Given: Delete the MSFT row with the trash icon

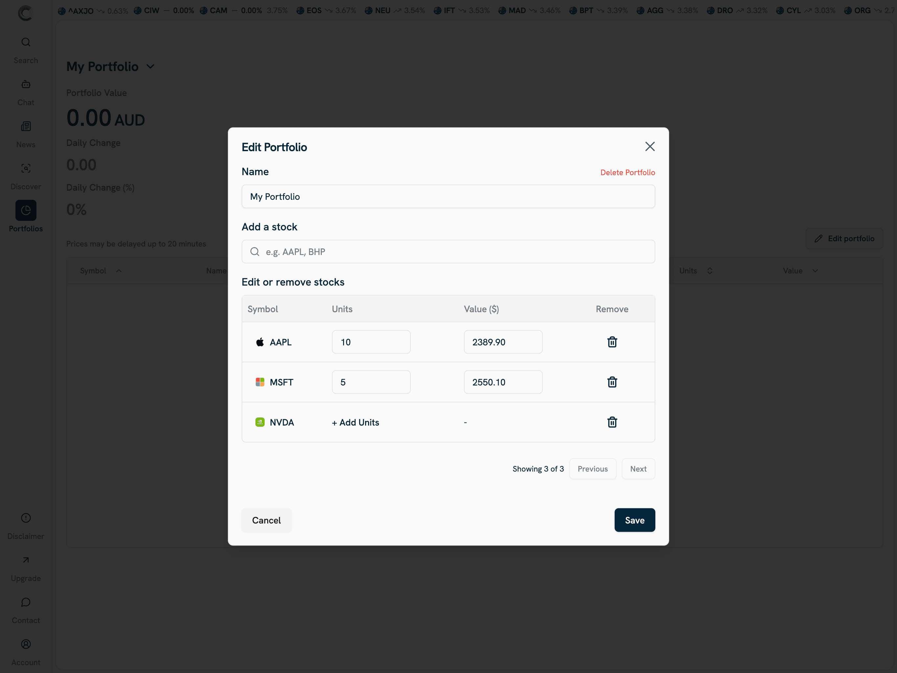Looking at the screenshot, I should point(612,382).
